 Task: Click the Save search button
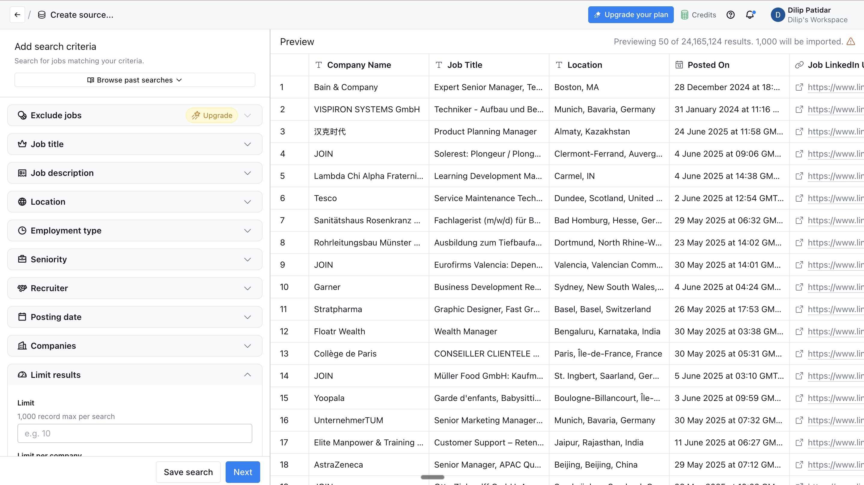tap(188, 472)
